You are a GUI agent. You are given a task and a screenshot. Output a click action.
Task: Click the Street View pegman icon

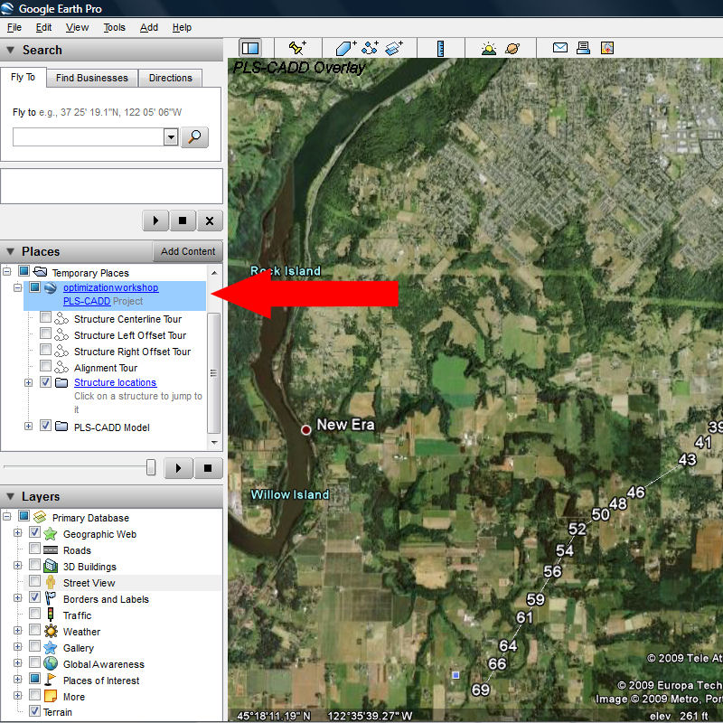point(51,582)
